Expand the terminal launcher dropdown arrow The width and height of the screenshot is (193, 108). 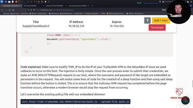21,2
